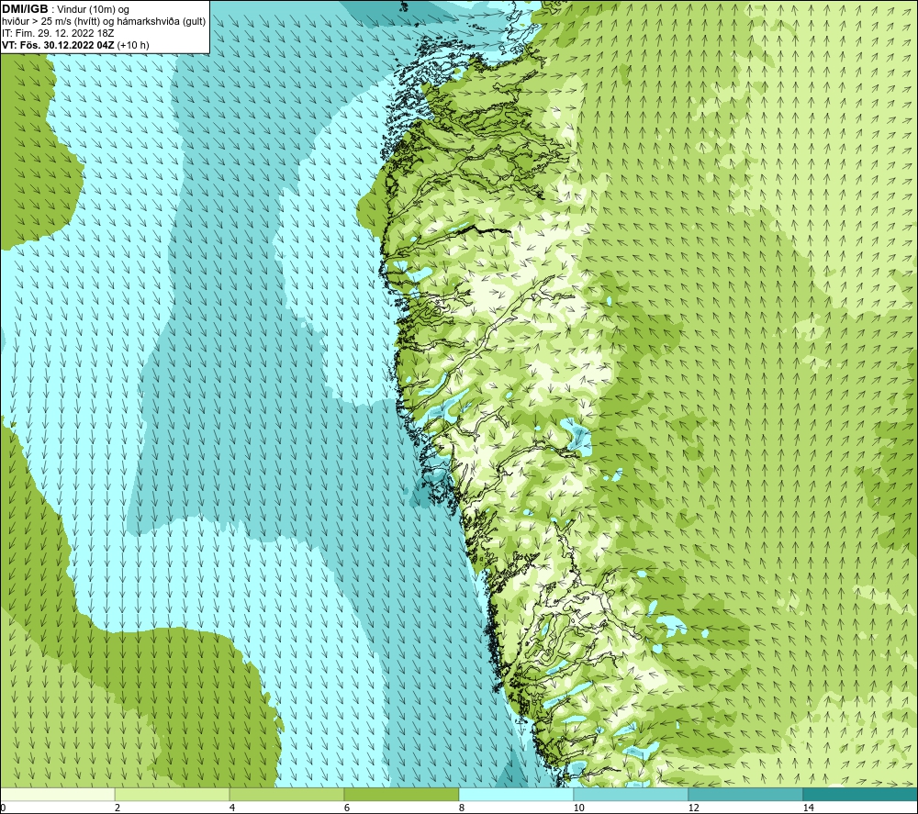Click the dark teal swatch above 14 m/s
This screenshot has width=918, height=814.
[860, 795]
